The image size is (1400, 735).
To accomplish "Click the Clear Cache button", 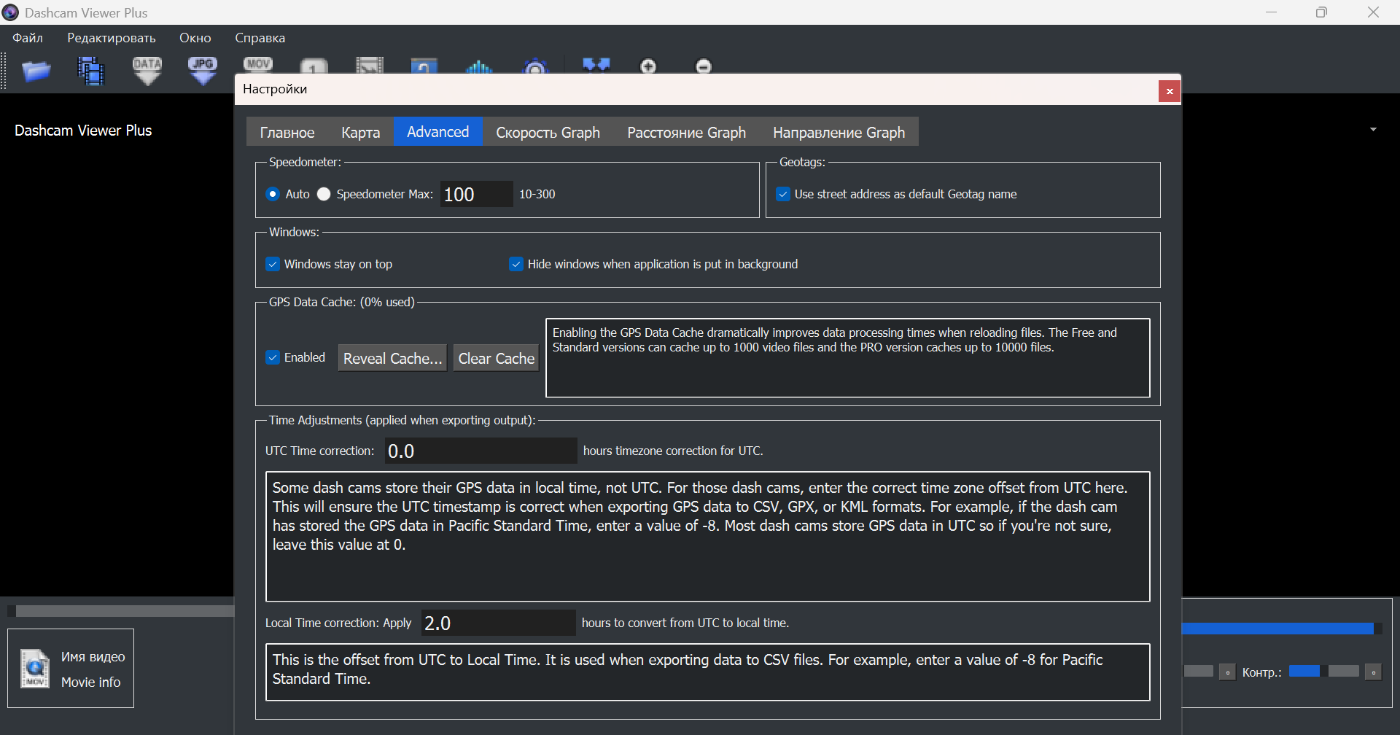I will (x=497, y=358).
